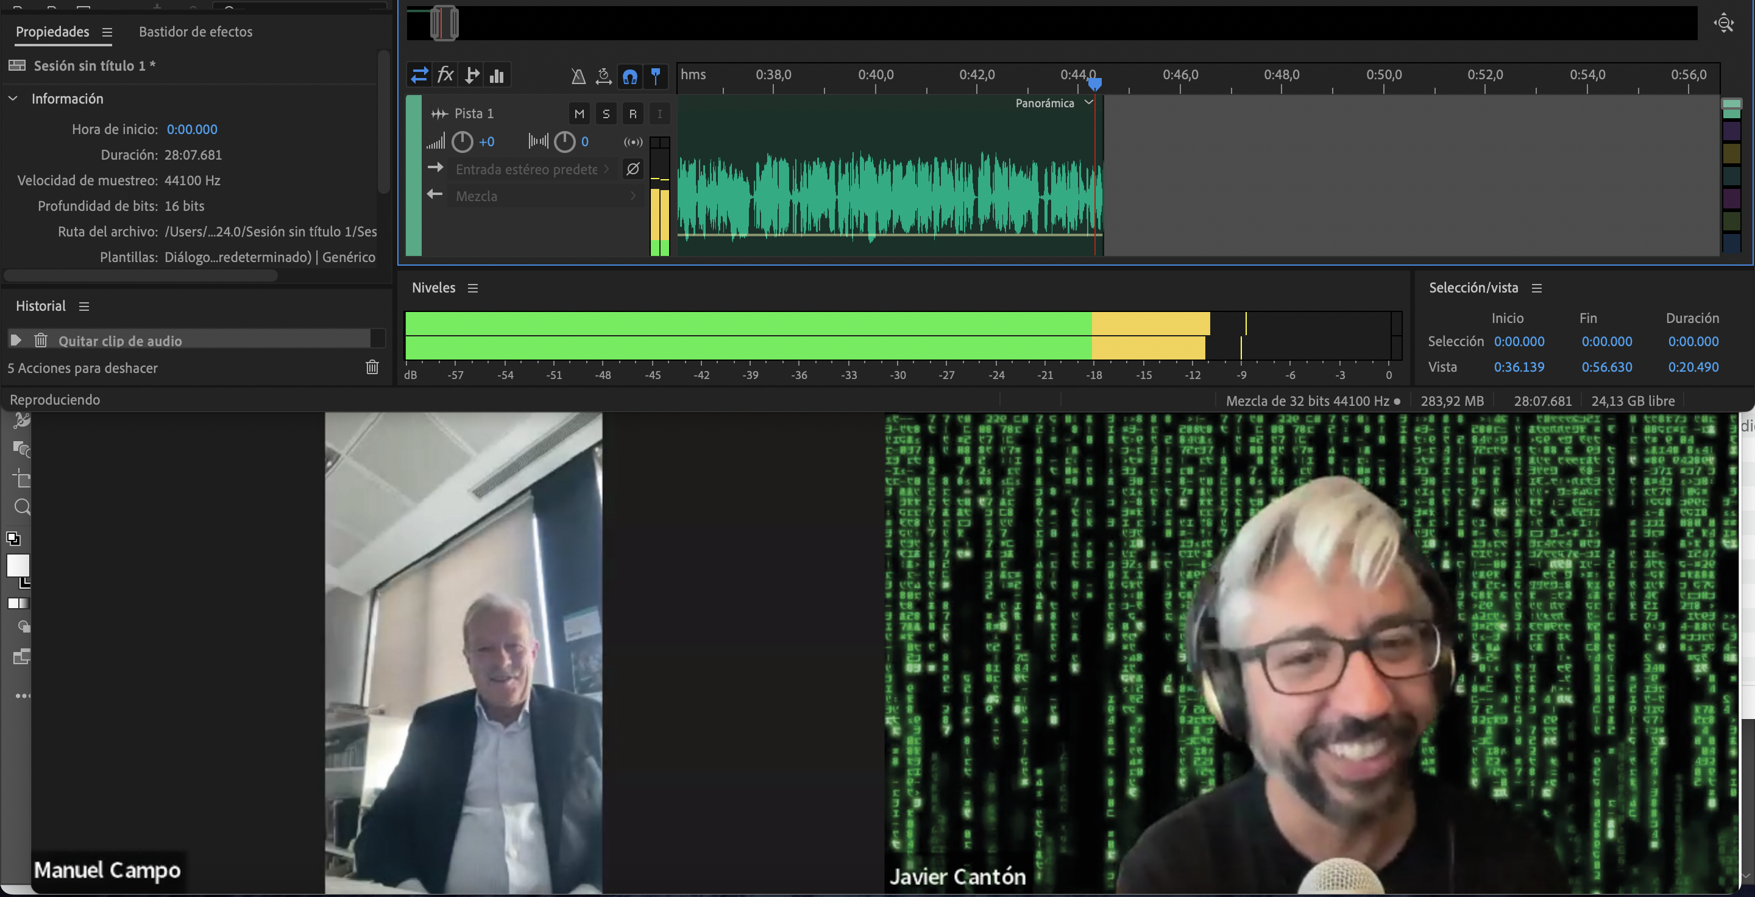The width and height of the screenshot is (1755, 897).
Task: Click the EQ bars icon
Action: coord(497,75)
